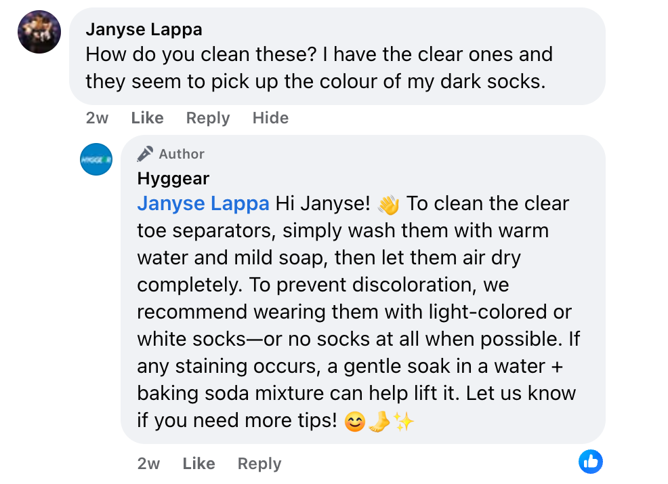Viewport: 668px width, 484px height.
Task: Click the blue thumbs-up reaction icon
Action: [x=591, y=462]
